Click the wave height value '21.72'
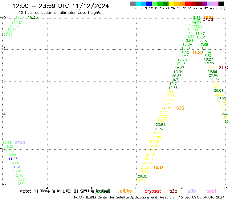The image size is (228, 200). click(x=141, y=181)
